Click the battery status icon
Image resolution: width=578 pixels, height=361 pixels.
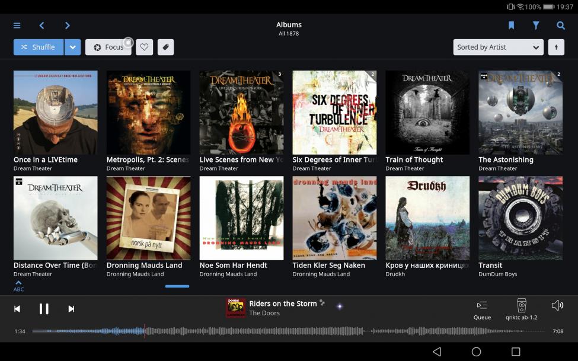[549, 7]
